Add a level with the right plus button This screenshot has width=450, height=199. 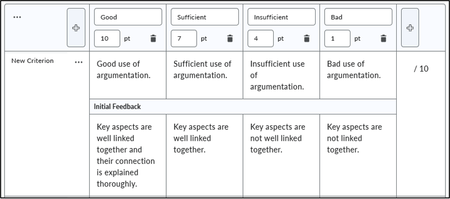point(410,28)
